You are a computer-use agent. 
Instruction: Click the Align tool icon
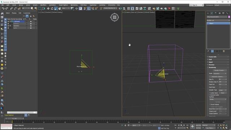point(124,9)
